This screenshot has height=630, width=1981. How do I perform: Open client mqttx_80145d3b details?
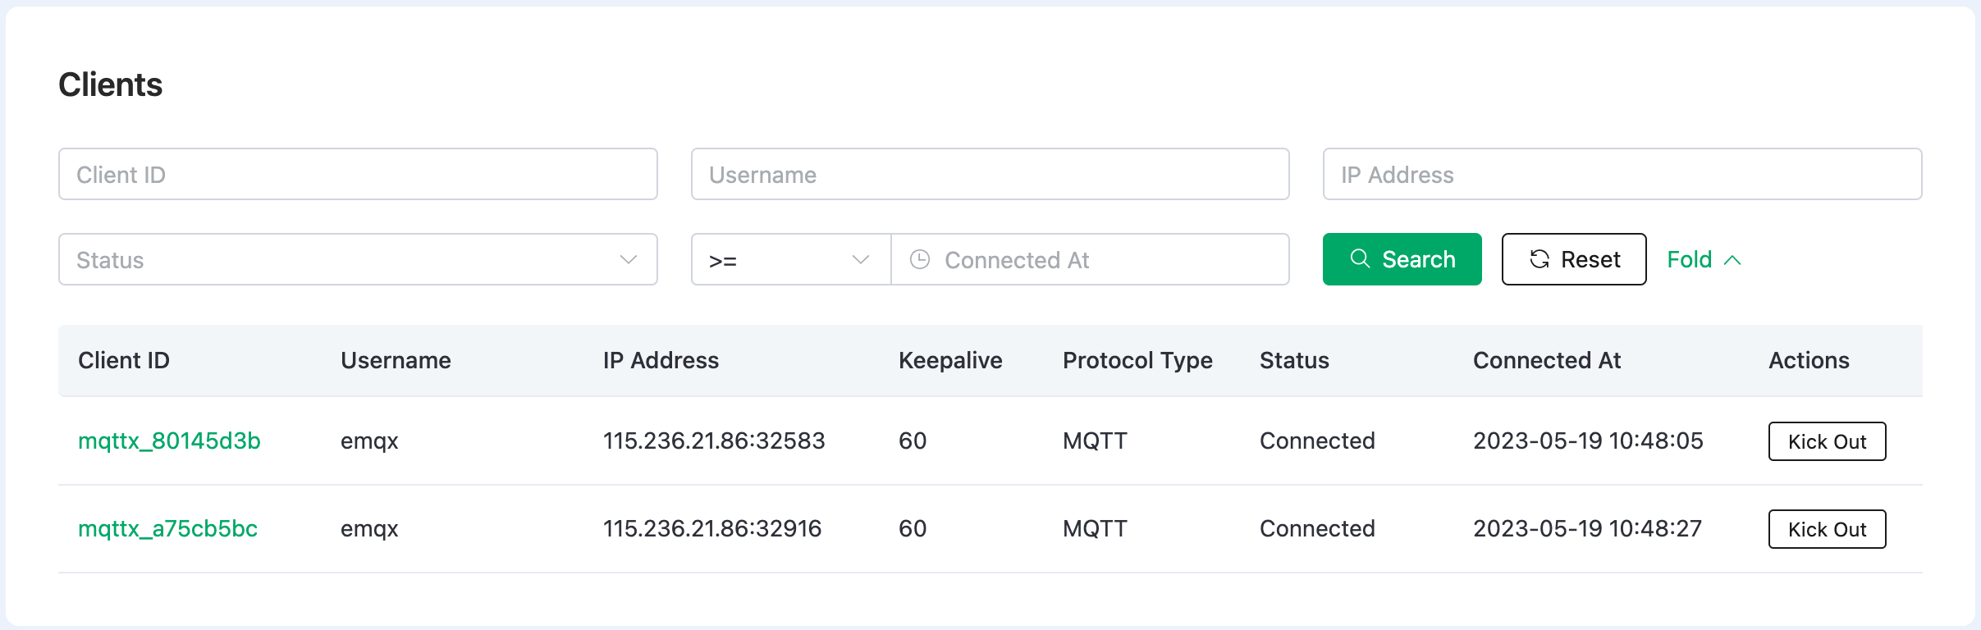coord(169,441)
